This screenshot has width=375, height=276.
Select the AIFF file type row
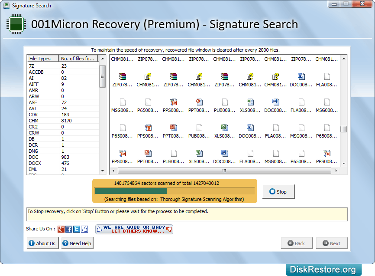pyautogui.click(x=63, y=84)
